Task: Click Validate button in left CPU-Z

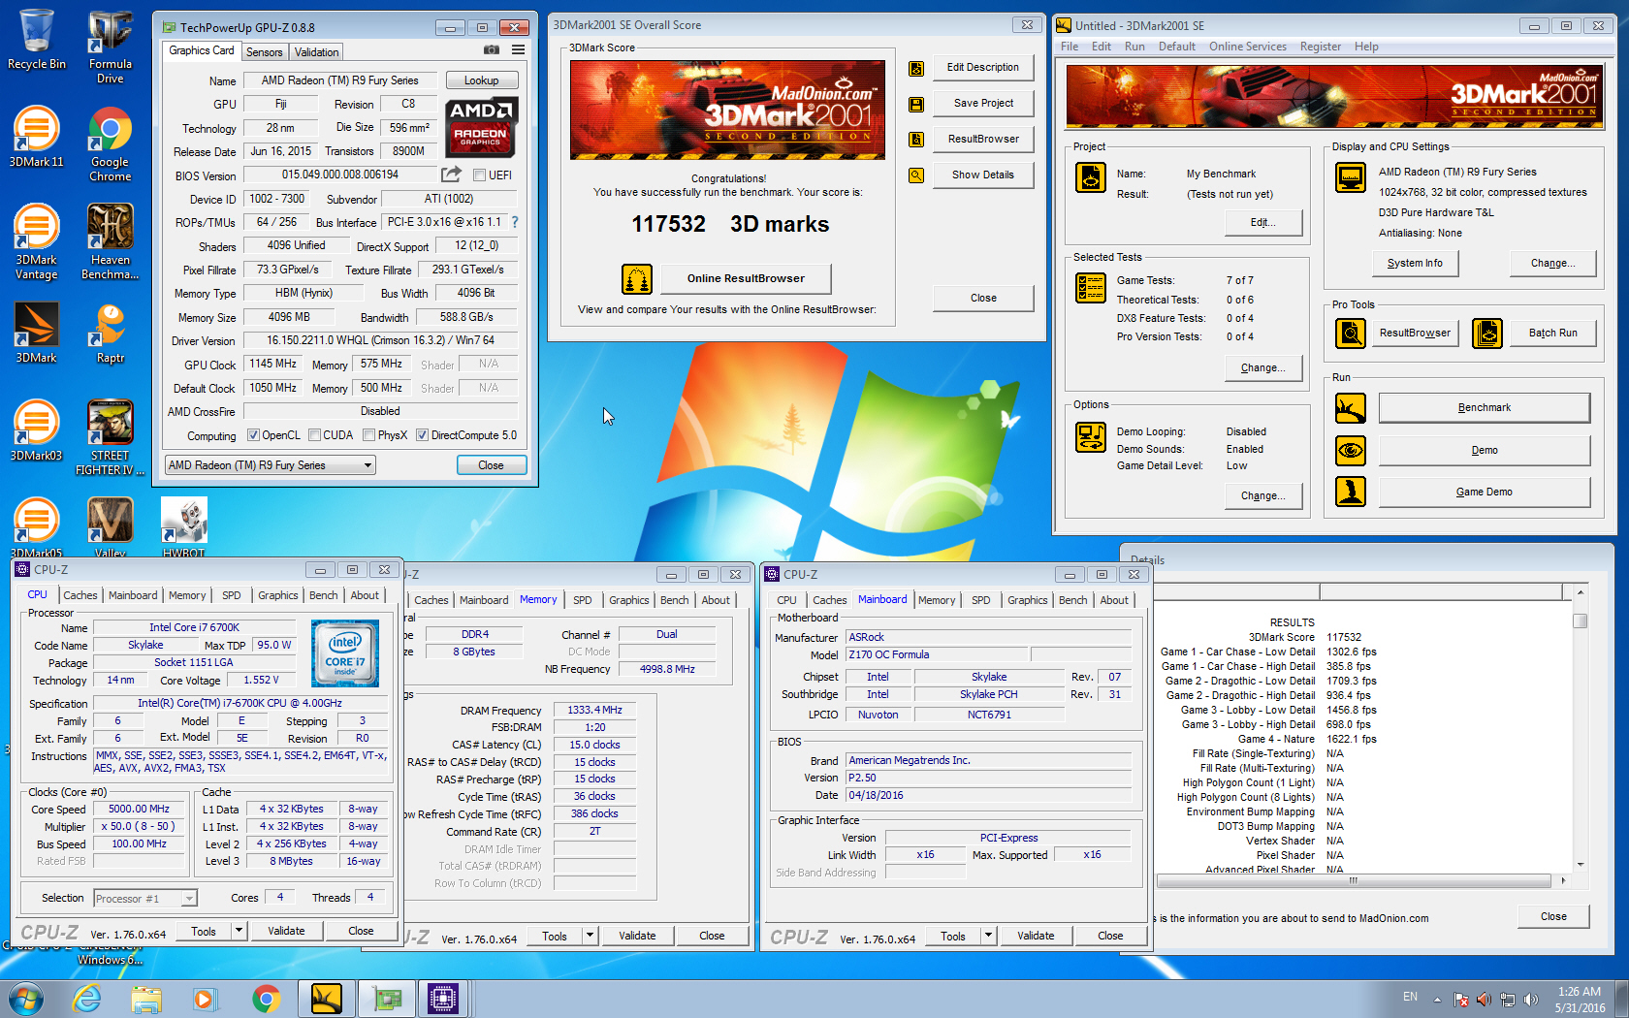Action: (286, 931)
